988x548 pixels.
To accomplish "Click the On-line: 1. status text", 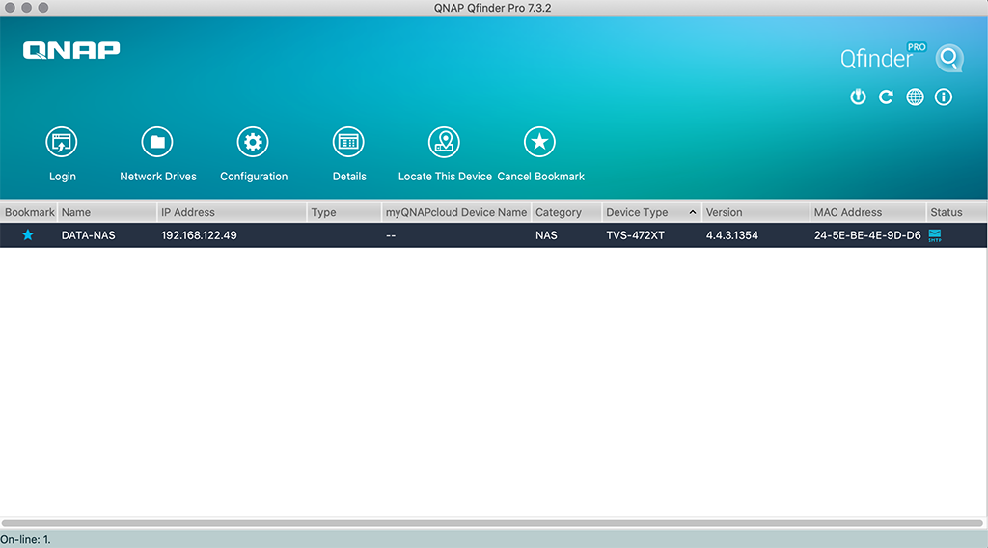I will point(25,540).
